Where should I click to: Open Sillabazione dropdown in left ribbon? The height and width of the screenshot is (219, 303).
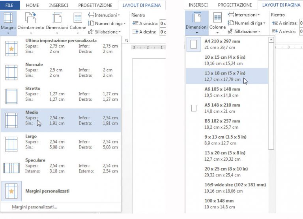point(104,32)
